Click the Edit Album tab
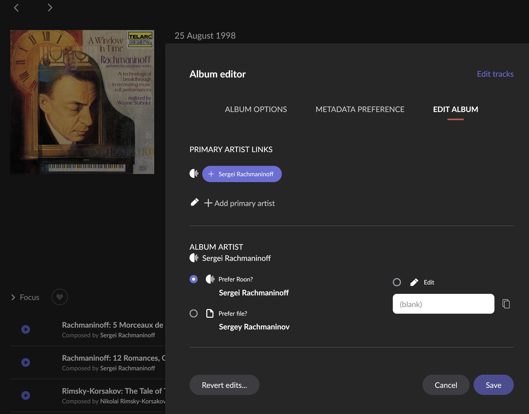529x414 pixels. pos(455,109)
